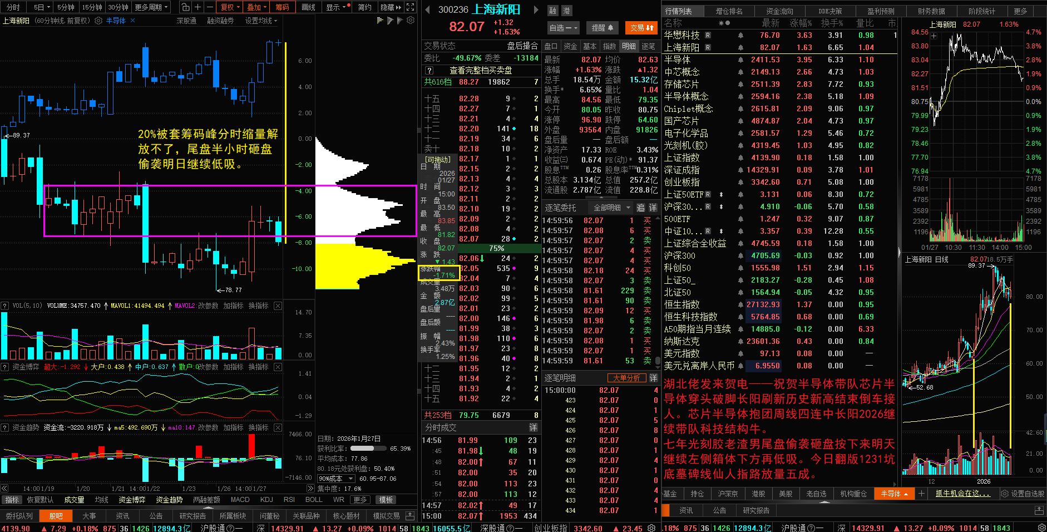Open 设置自选股 settings
Viewport: 1047px width, 532px height.
[x=1023, y=494]
